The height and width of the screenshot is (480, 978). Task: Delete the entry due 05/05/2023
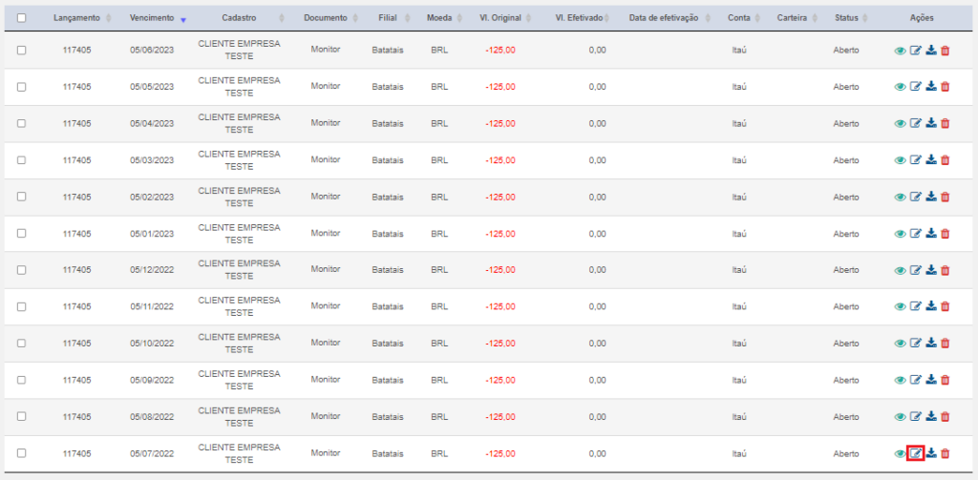(x=945, y=87)
